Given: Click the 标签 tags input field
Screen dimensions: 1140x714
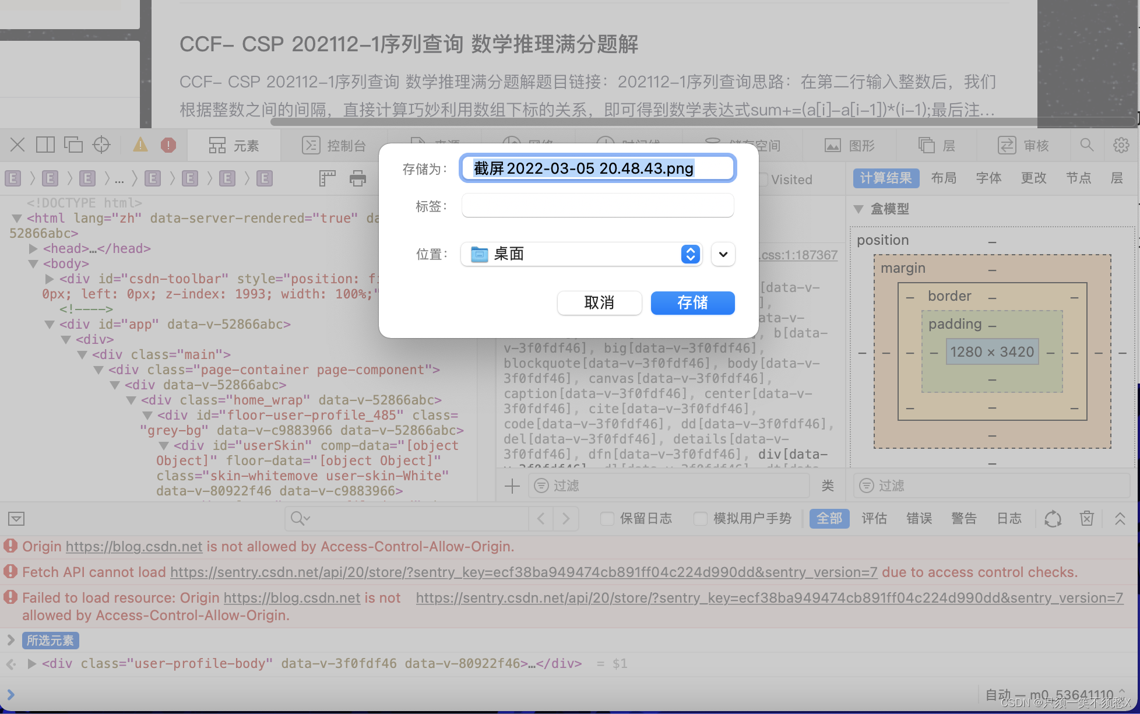Looking at the screenshot, I should coord(597,206).
